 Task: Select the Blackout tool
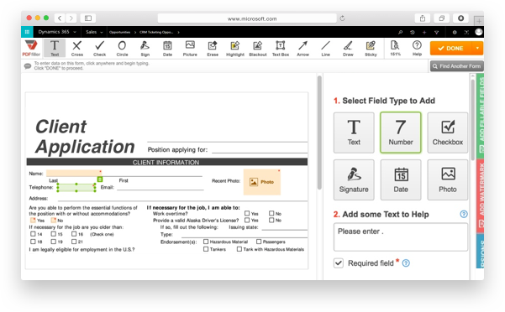click(x=258, y=48)
